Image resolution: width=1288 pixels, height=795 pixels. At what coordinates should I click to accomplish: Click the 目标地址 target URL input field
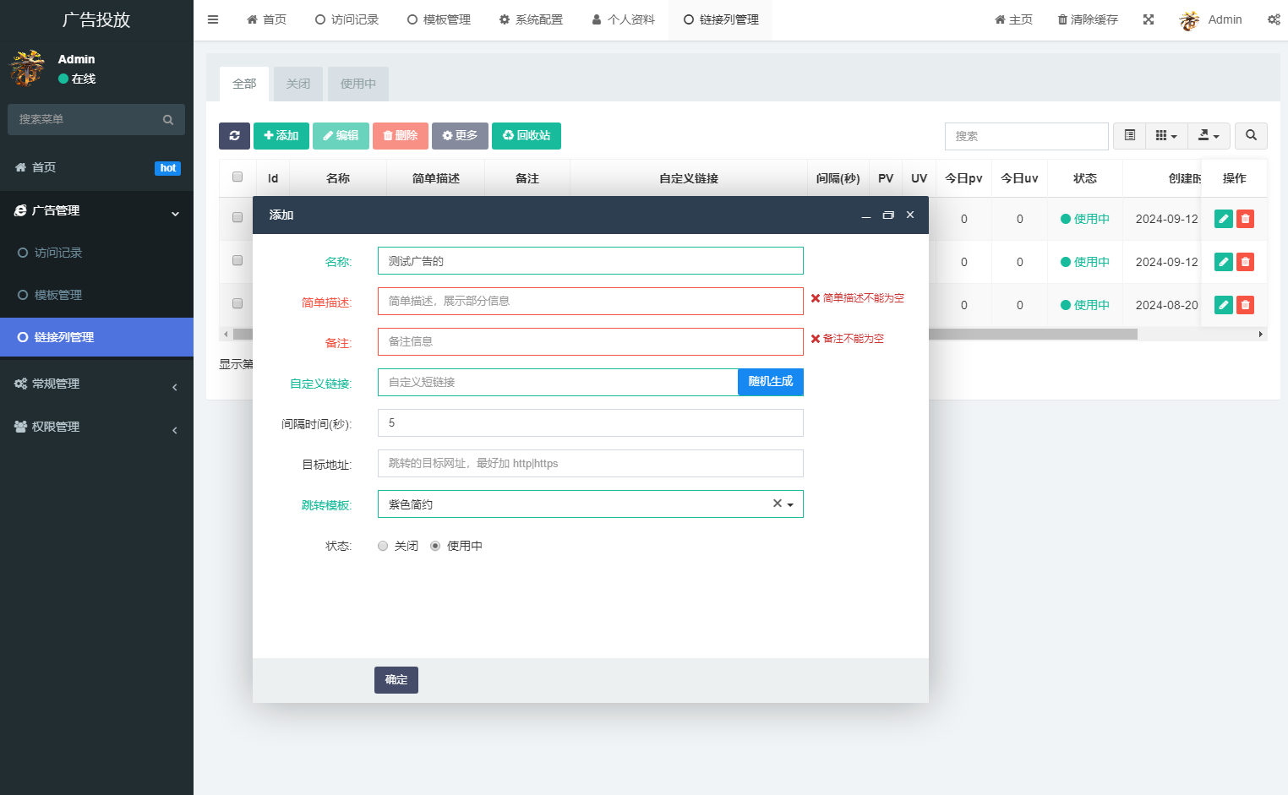(x=590, y=463)
